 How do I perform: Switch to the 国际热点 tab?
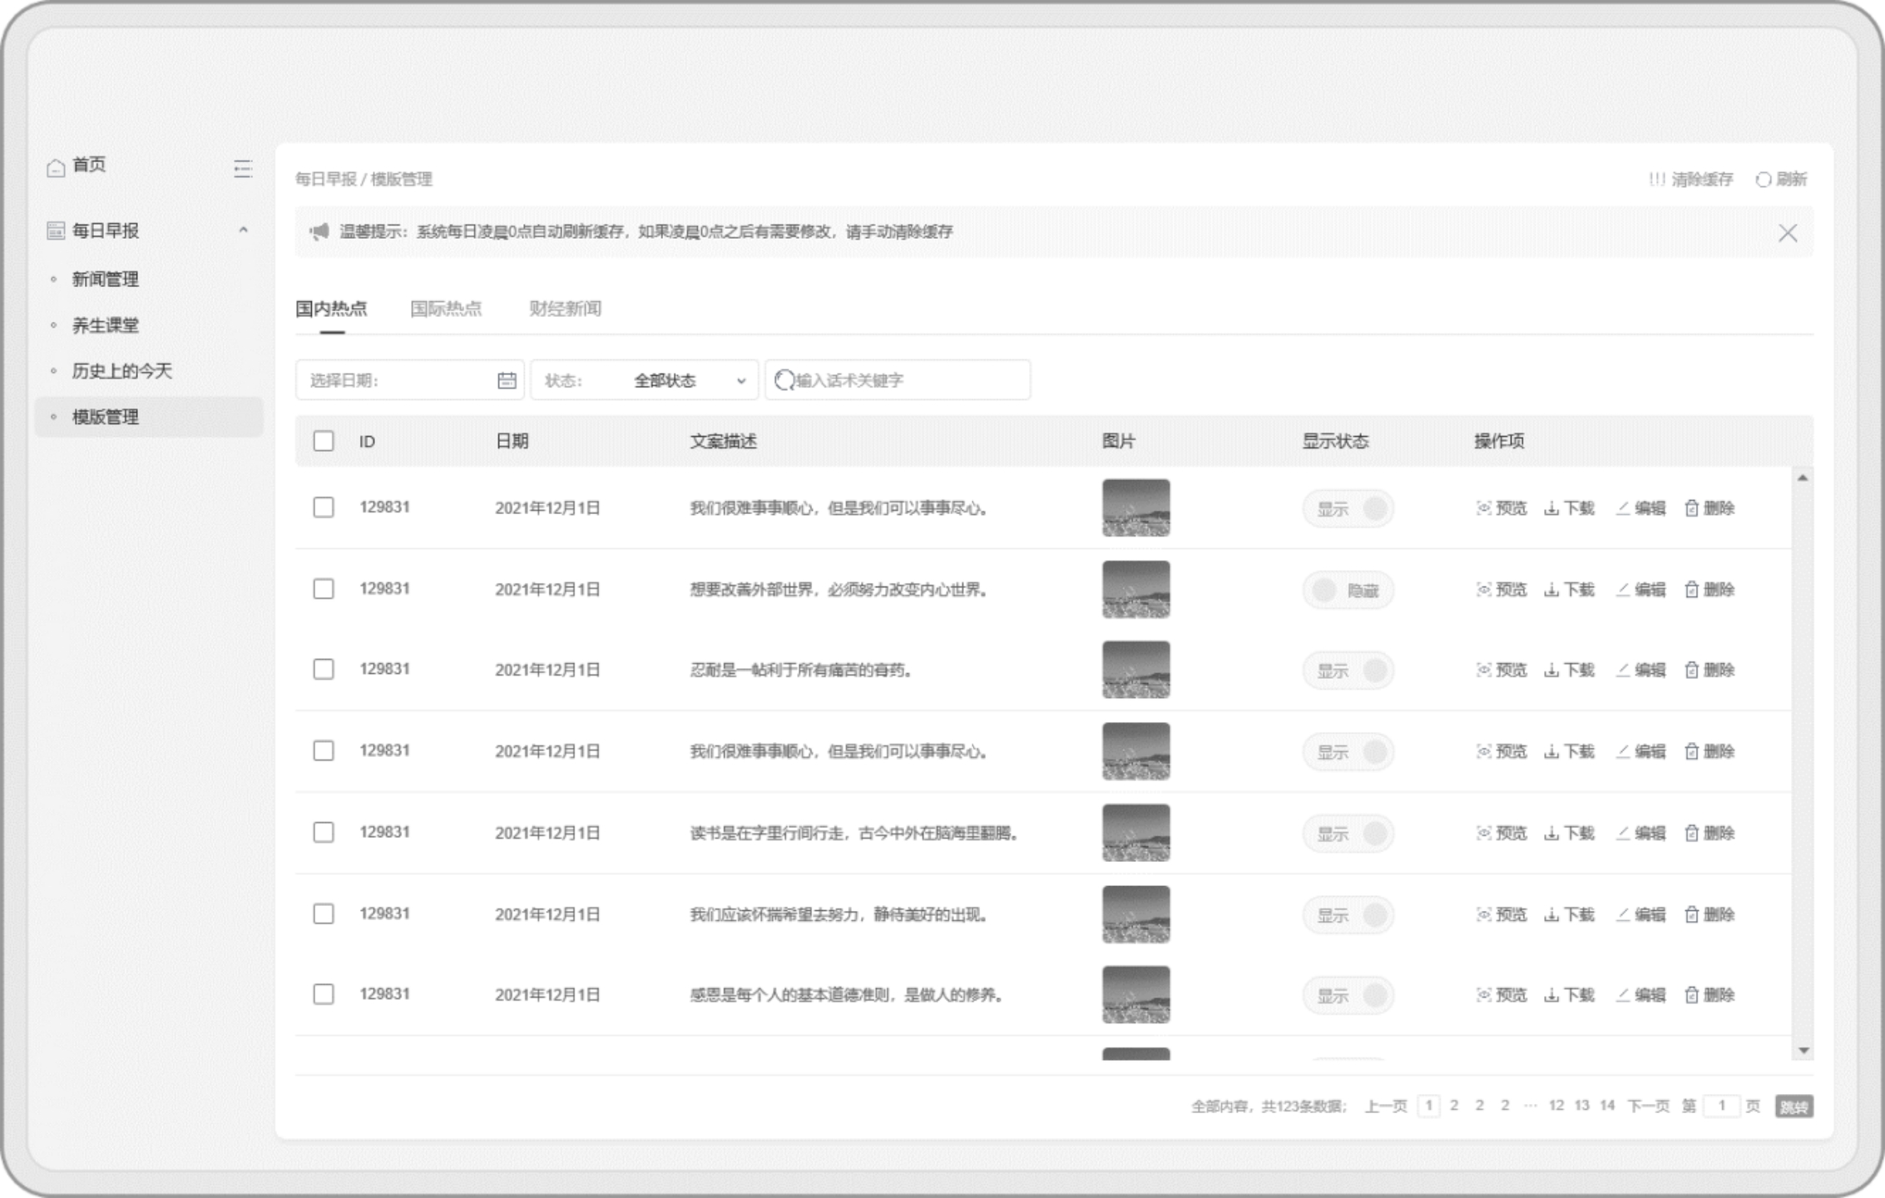[x=446, y=309]
